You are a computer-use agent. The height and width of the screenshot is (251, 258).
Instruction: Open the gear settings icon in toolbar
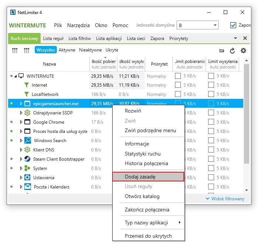[x=243, y=50]
